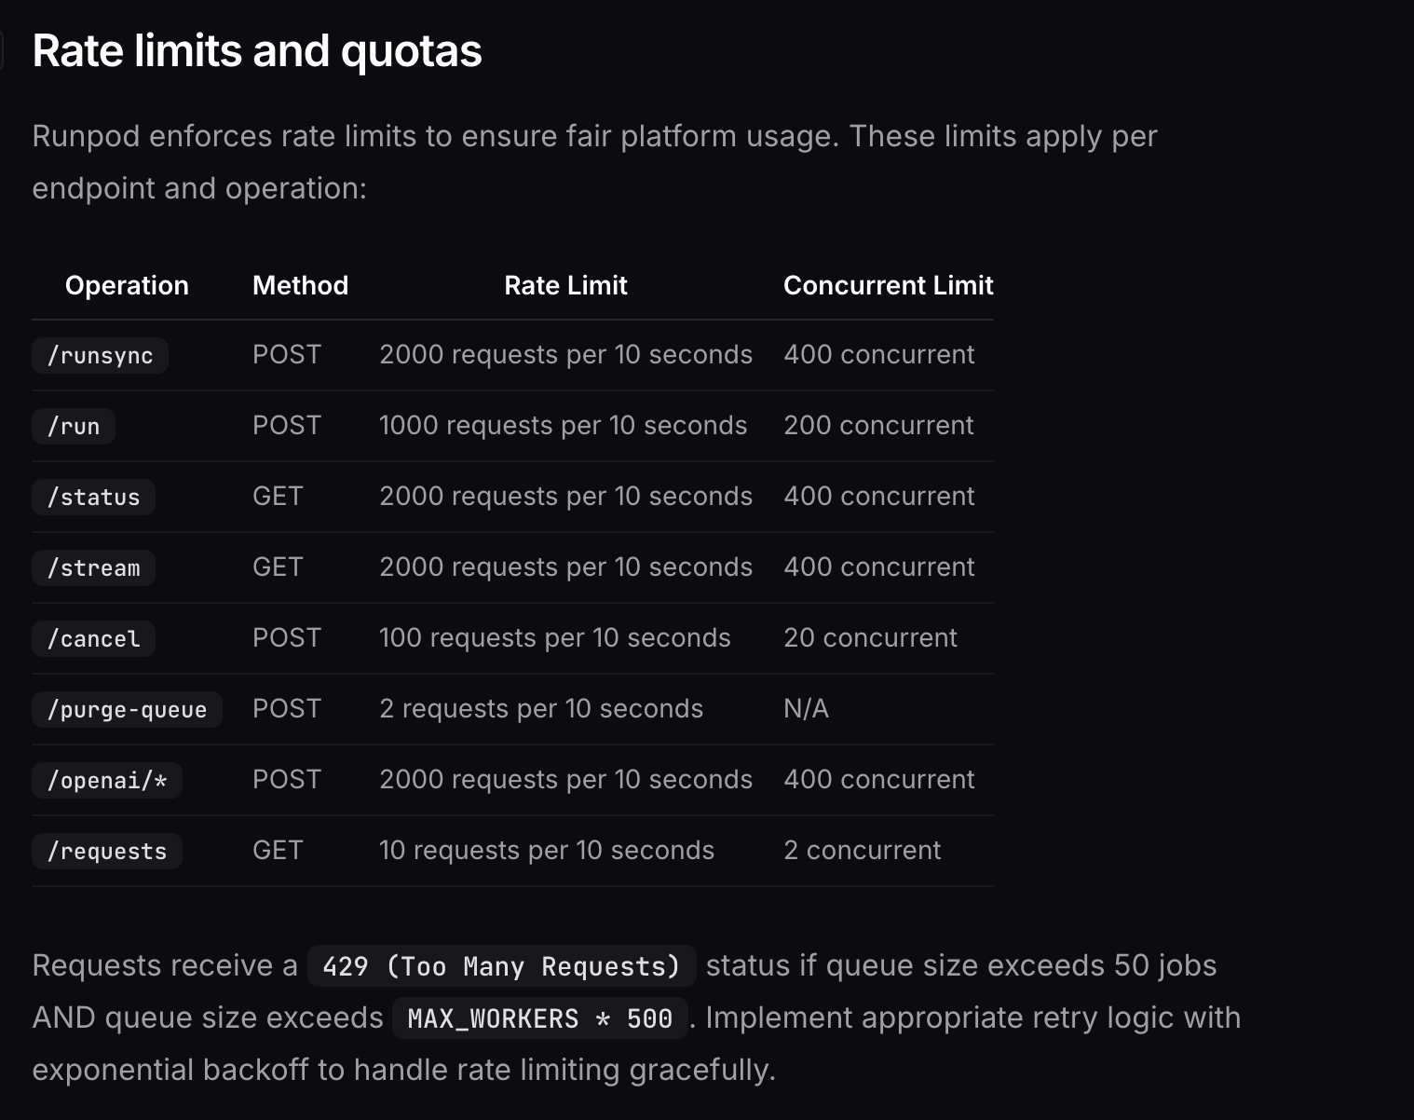Click the "MAX_WORKERS * 500" code snippet
1414x1120 pixels.
coord(540,1018)
